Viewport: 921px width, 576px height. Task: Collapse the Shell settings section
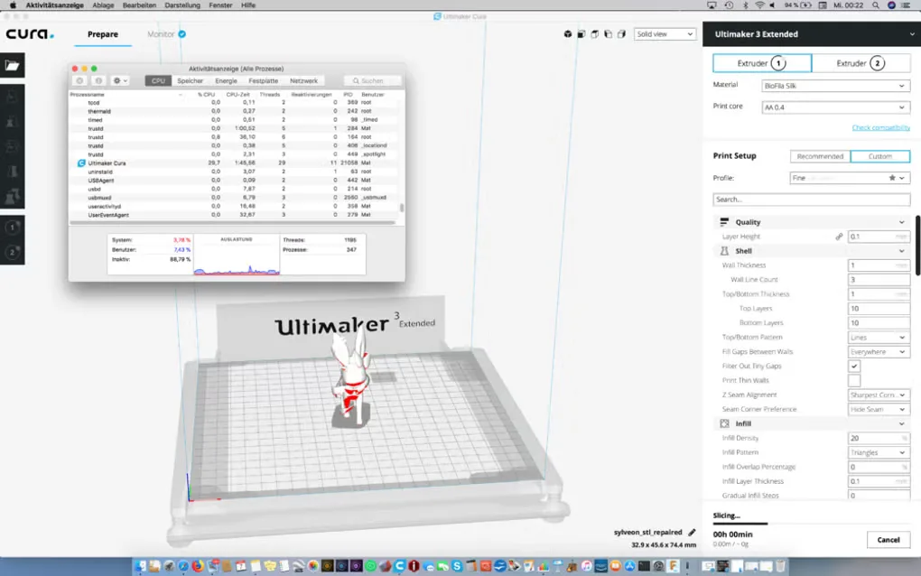pos(811,251)
